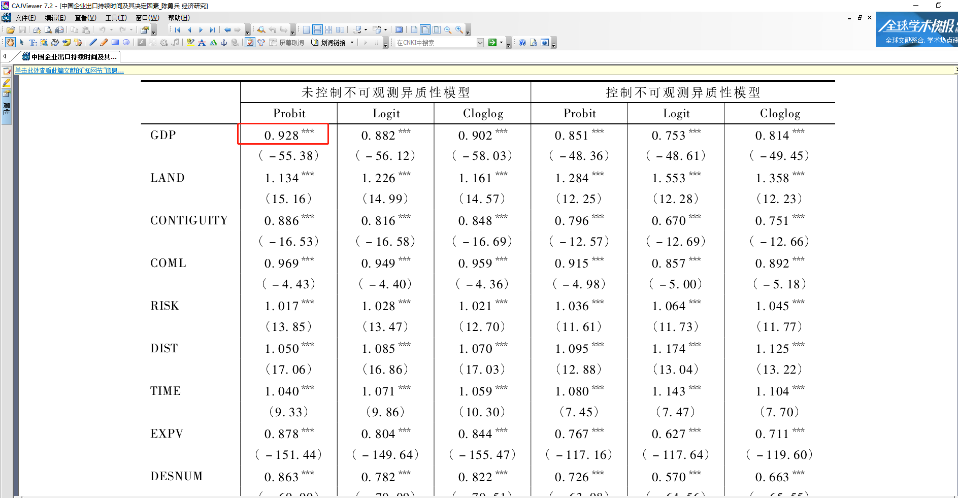Toggle the clipboard checkmark button

pyautogui.click(x=250, y=43)
